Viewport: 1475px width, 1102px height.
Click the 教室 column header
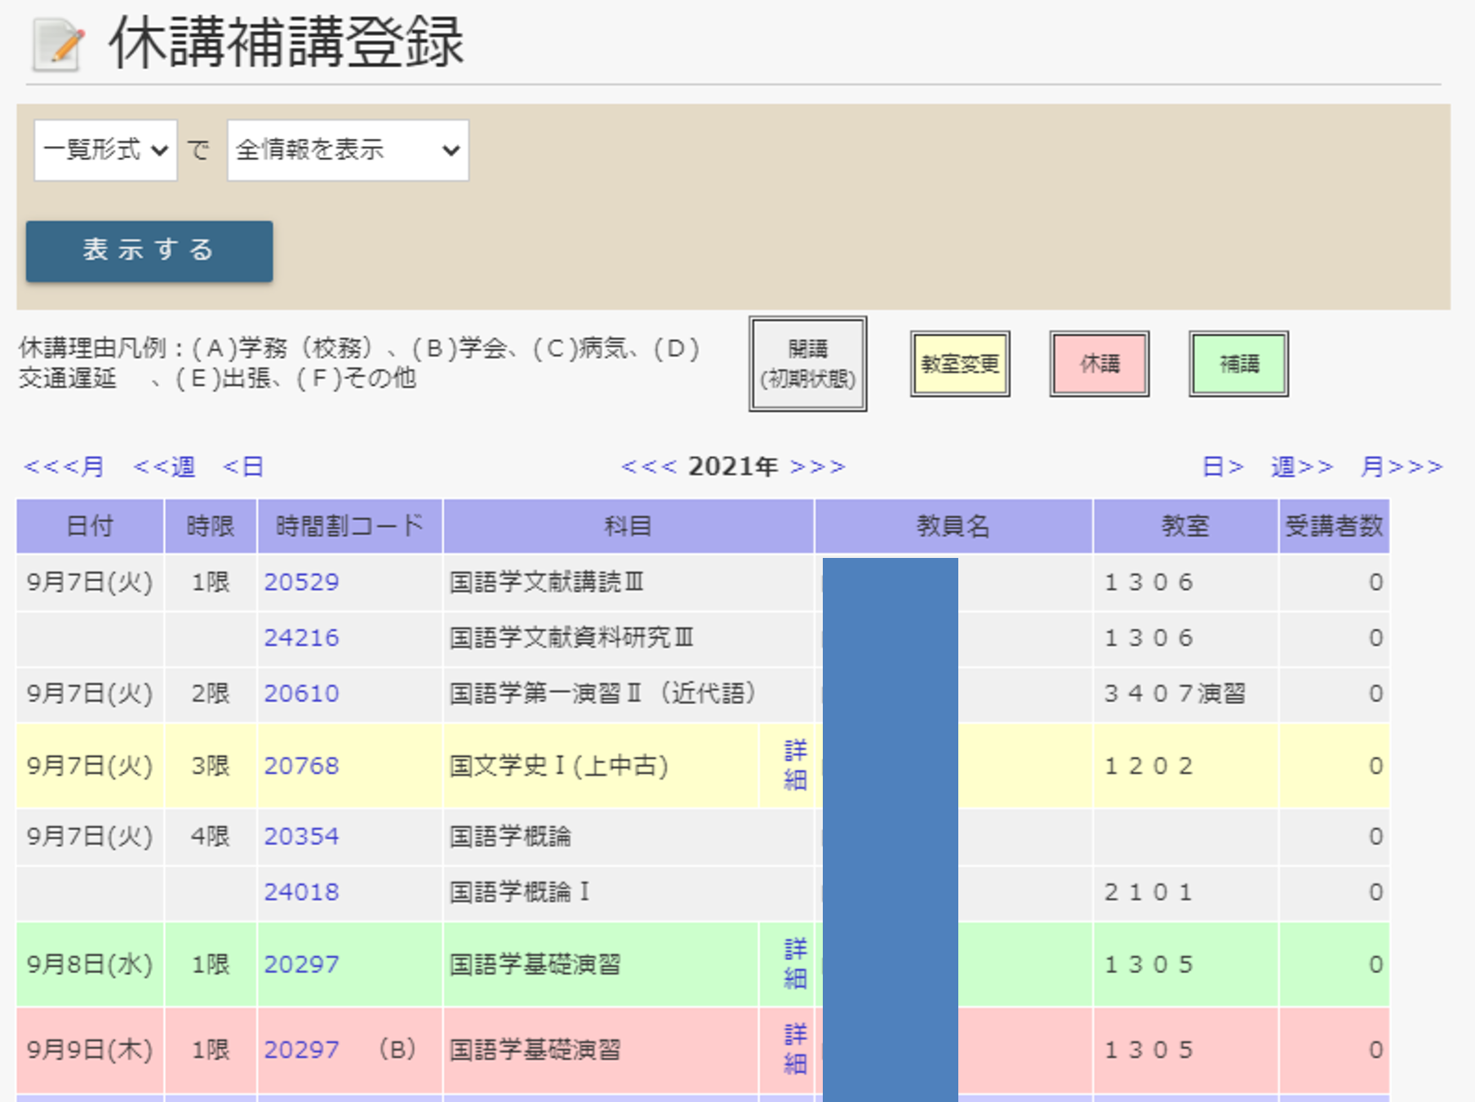[x=1186, y=526]
